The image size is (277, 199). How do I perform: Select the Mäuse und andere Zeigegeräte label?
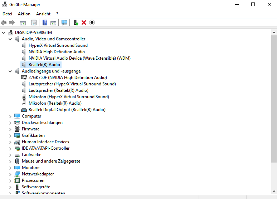click(x=51, y=161)
